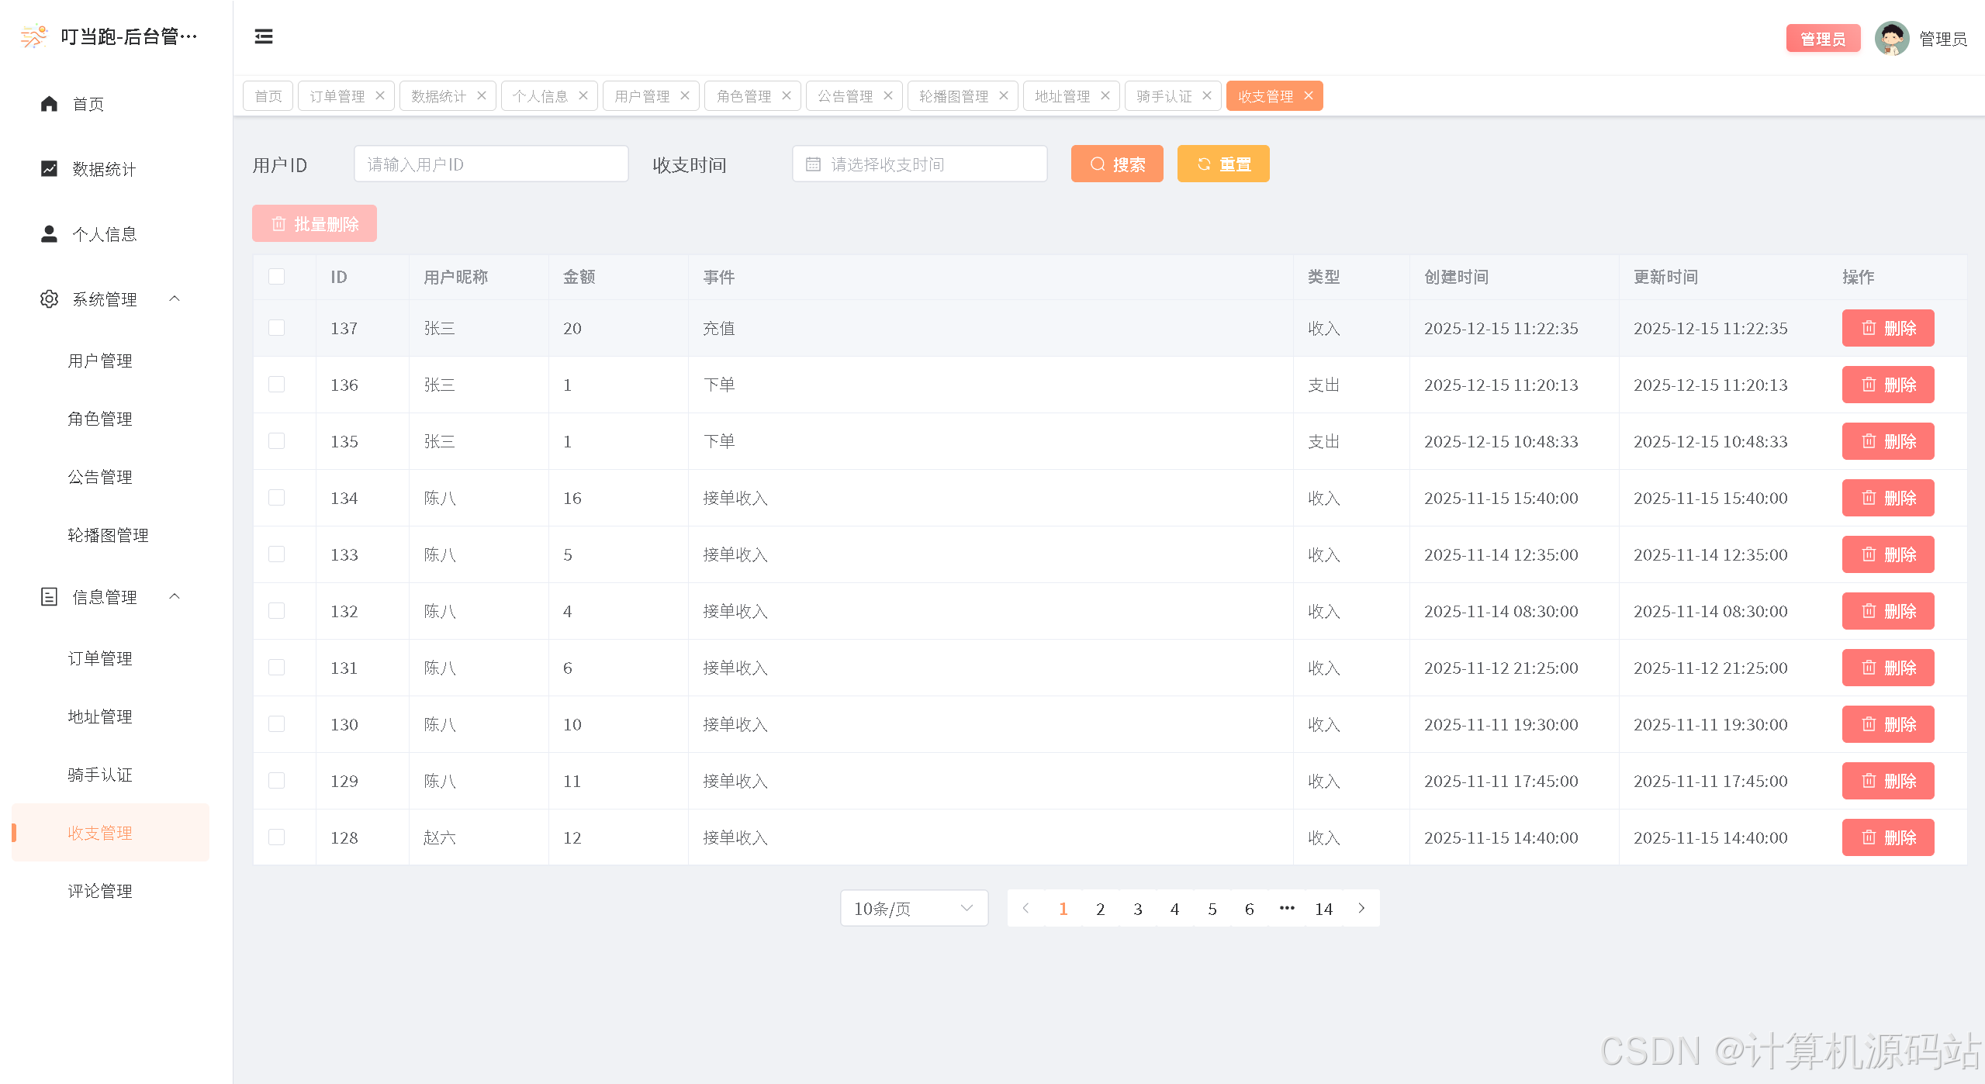
Task: Open the admin avatar picture
Action: click(1891, 38)
